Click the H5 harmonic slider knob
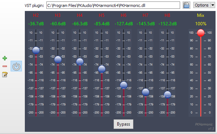 (x=102, y=69)
